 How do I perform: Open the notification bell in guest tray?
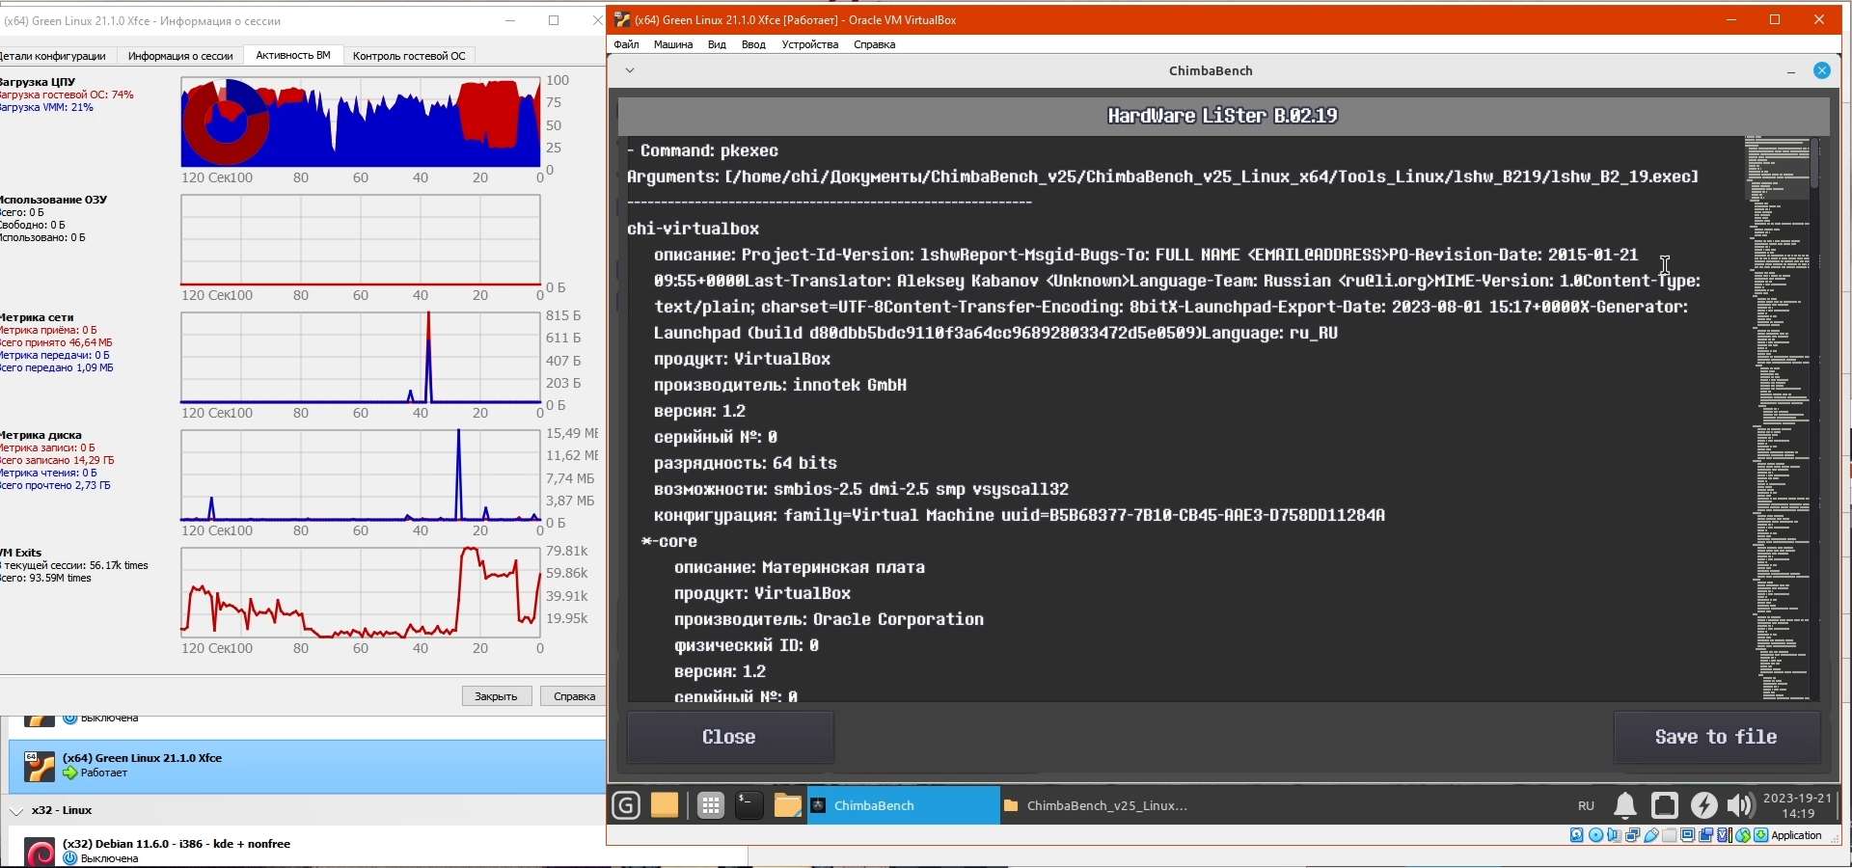pyautogui.click(x=1625, y=805)
